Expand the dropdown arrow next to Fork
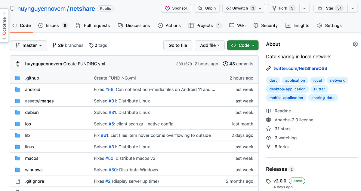Viewport: 361px width, 191px height. [x=304, y=8]
